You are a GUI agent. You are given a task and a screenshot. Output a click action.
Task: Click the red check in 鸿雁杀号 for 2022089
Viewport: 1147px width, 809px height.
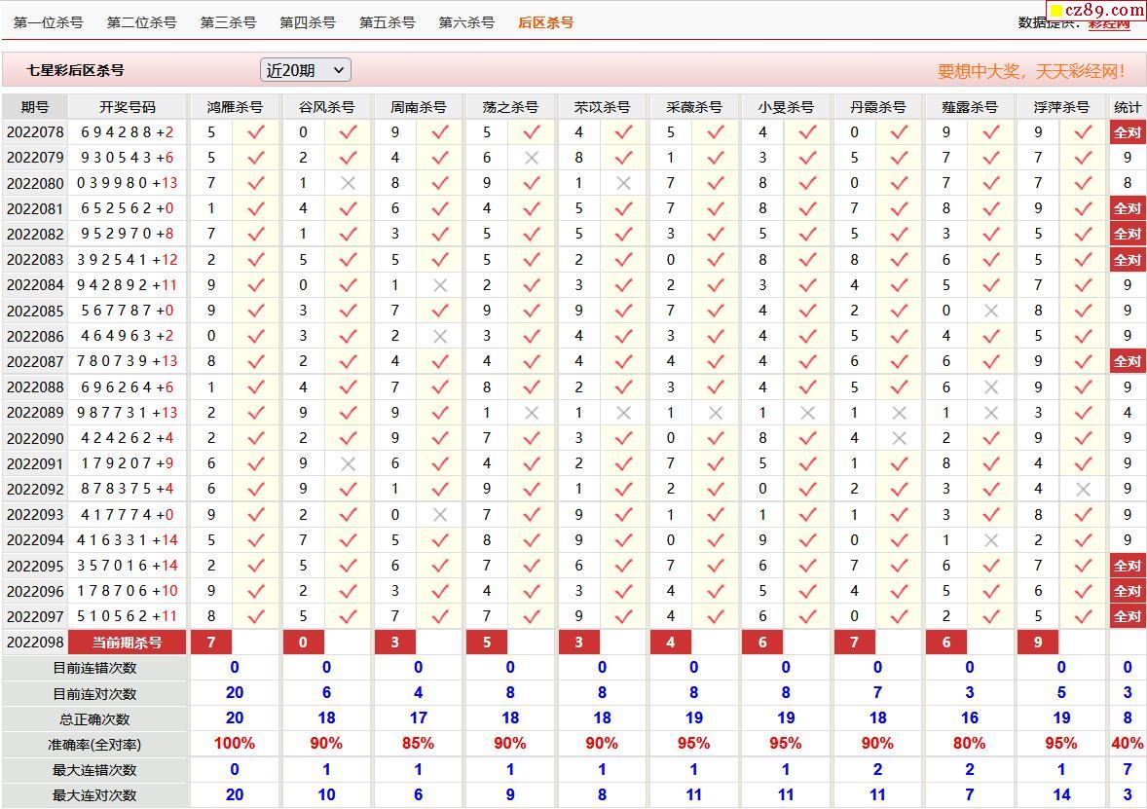click(x=256, y=414)
